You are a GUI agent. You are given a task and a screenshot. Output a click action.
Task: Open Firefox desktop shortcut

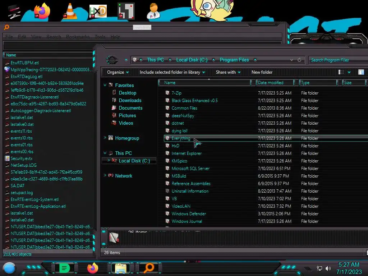point(42,11)
